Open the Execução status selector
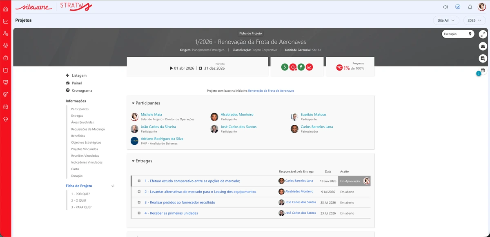490x237 pixels. point(459,34)
